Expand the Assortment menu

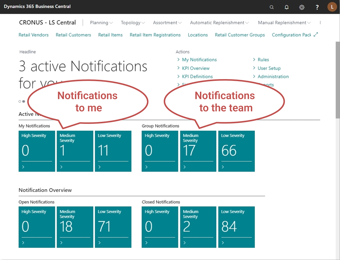point(167,22)
